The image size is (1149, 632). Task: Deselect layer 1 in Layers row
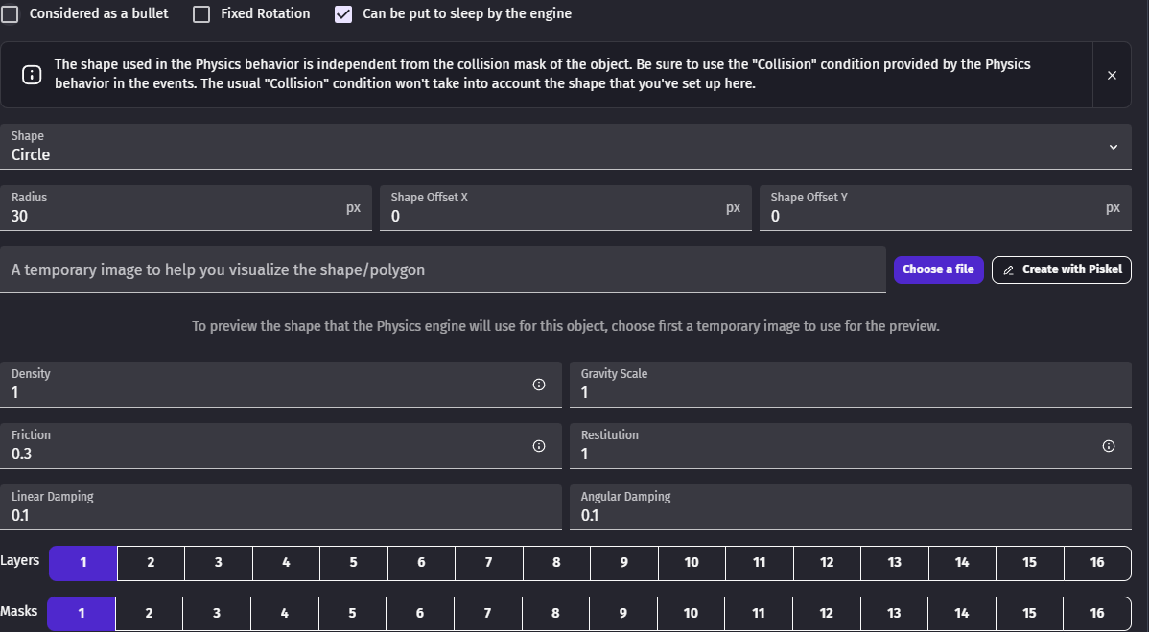[x=83, y=563]
